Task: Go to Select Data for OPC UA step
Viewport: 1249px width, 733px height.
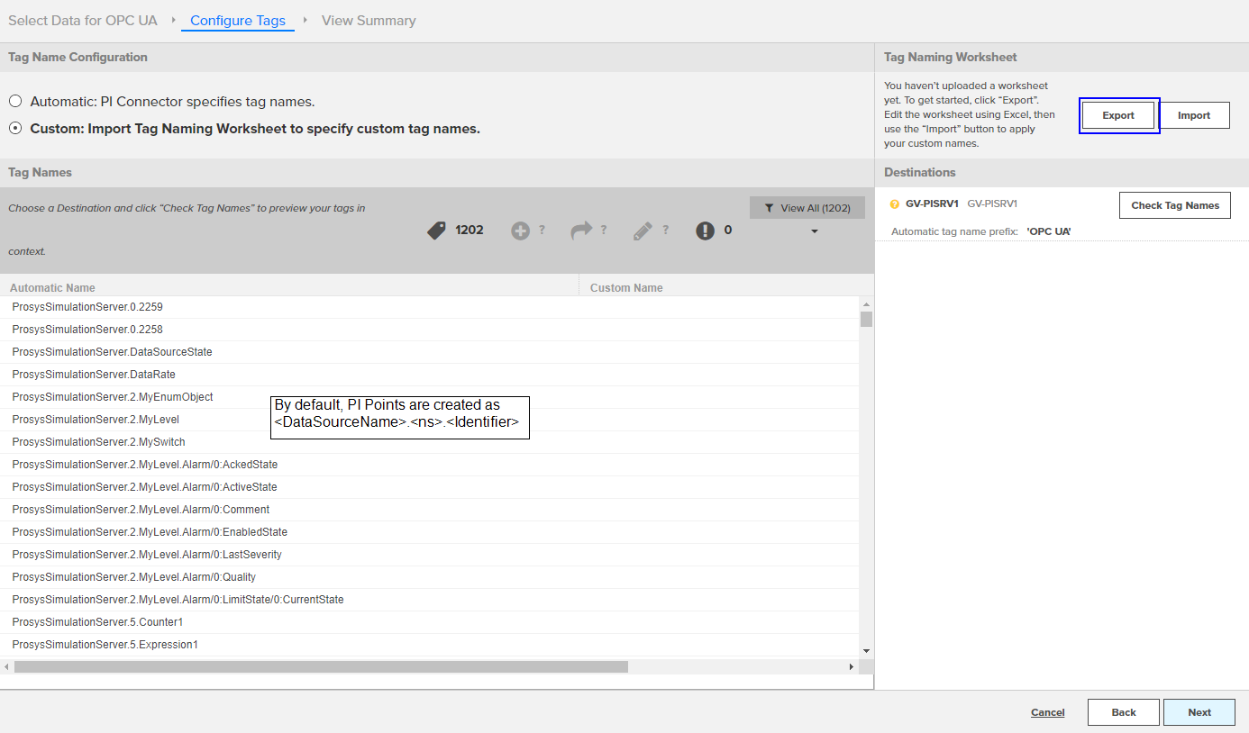Action: tap(83, 20)
